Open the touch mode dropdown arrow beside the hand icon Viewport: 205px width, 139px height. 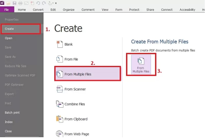click(x=53, y=3)
